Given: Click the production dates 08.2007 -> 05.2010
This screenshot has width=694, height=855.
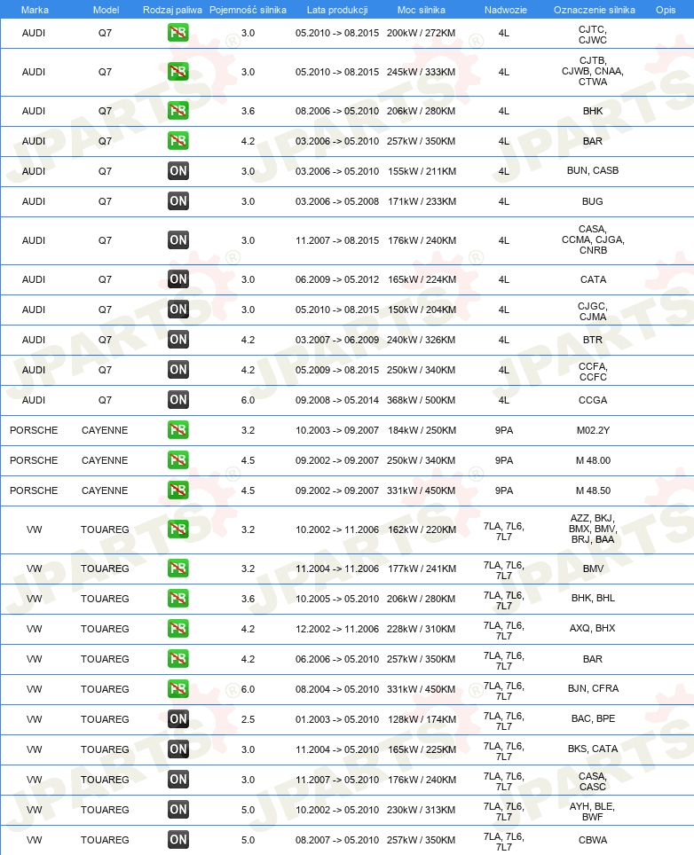Looking at the screenshot, I should [337, 840].
